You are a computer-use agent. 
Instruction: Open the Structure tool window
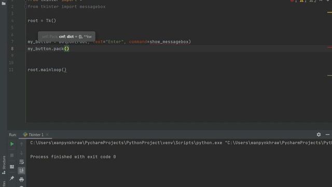click(x=4, y=165)
